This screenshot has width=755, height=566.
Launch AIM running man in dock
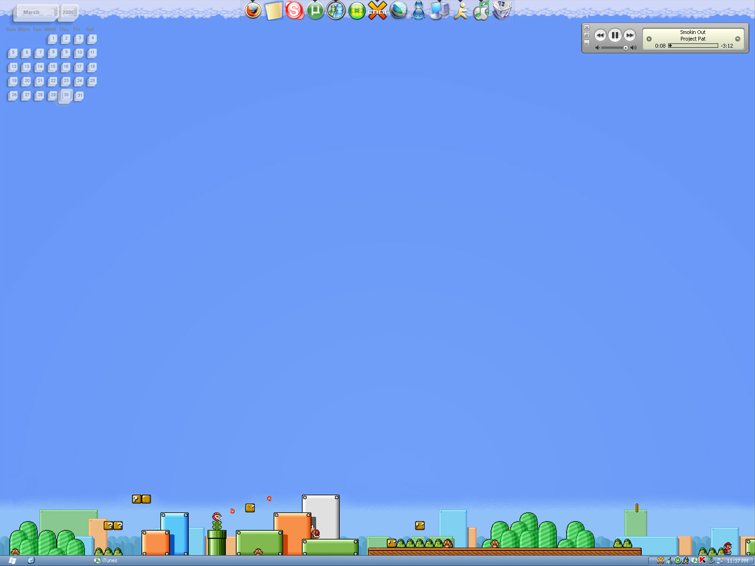click(x=461, y=10)
